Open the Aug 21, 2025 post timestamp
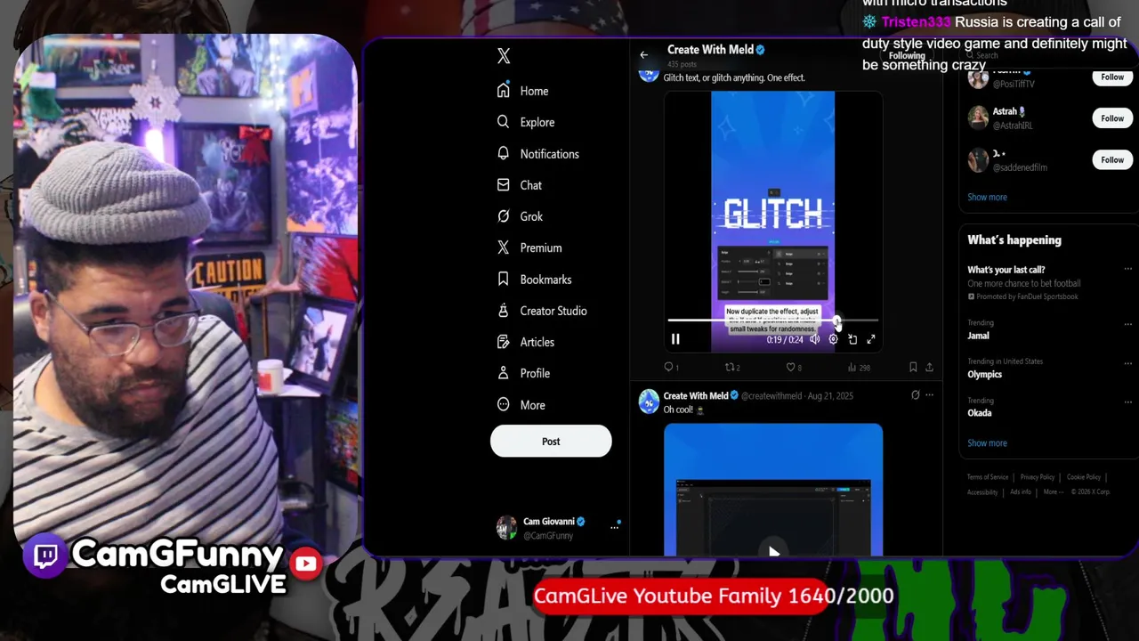 point(830,396)
